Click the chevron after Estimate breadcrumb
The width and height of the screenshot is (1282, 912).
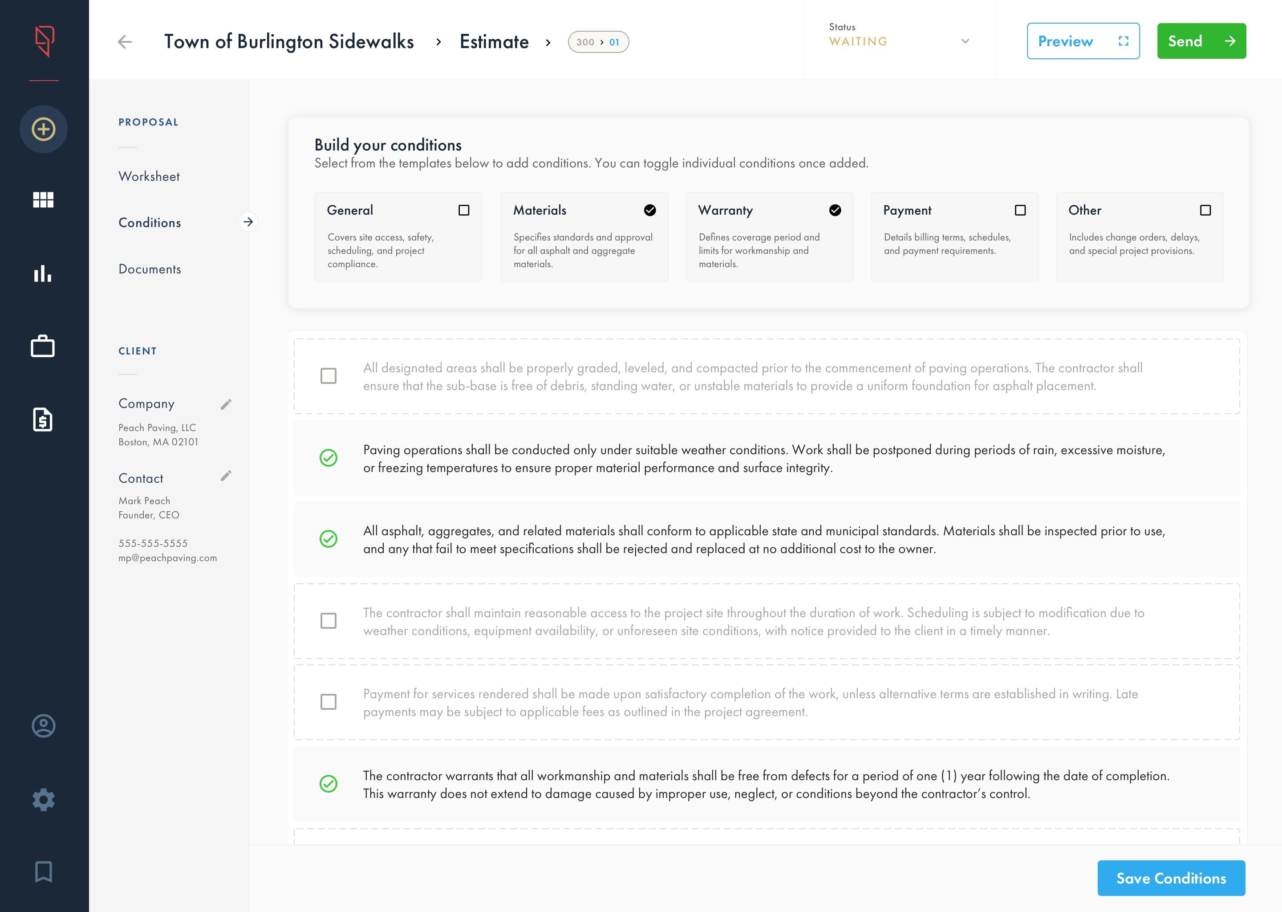(548, 42)
